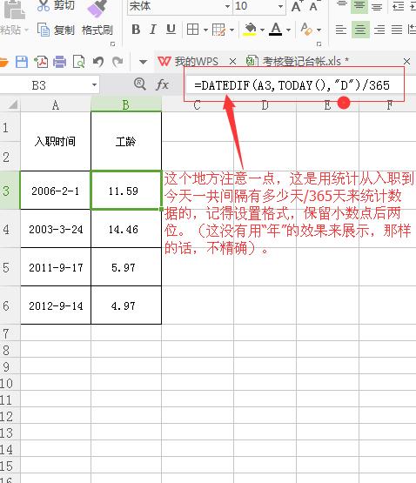Undo the last action

pyautogui.click(x=98, y=62)
